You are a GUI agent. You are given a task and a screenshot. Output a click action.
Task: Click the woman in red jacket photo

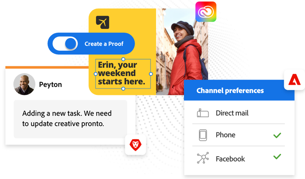[183, 53]
